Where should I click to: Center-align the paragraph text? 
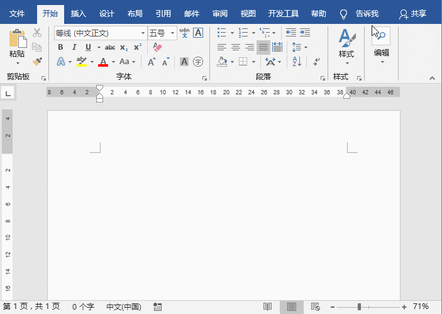pos(236,47)
